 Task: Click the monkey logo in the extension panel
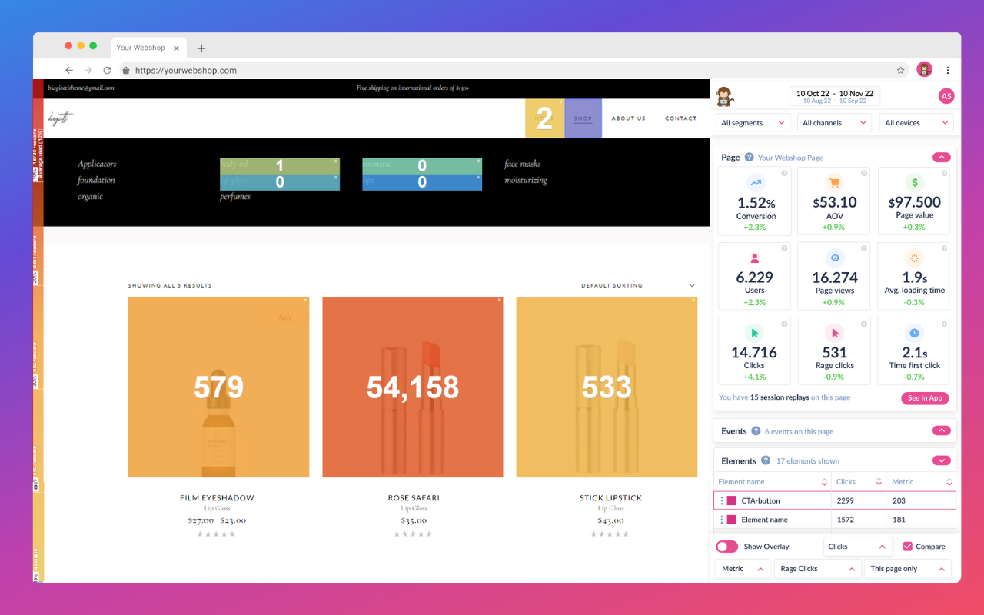[x=724, y=96]
